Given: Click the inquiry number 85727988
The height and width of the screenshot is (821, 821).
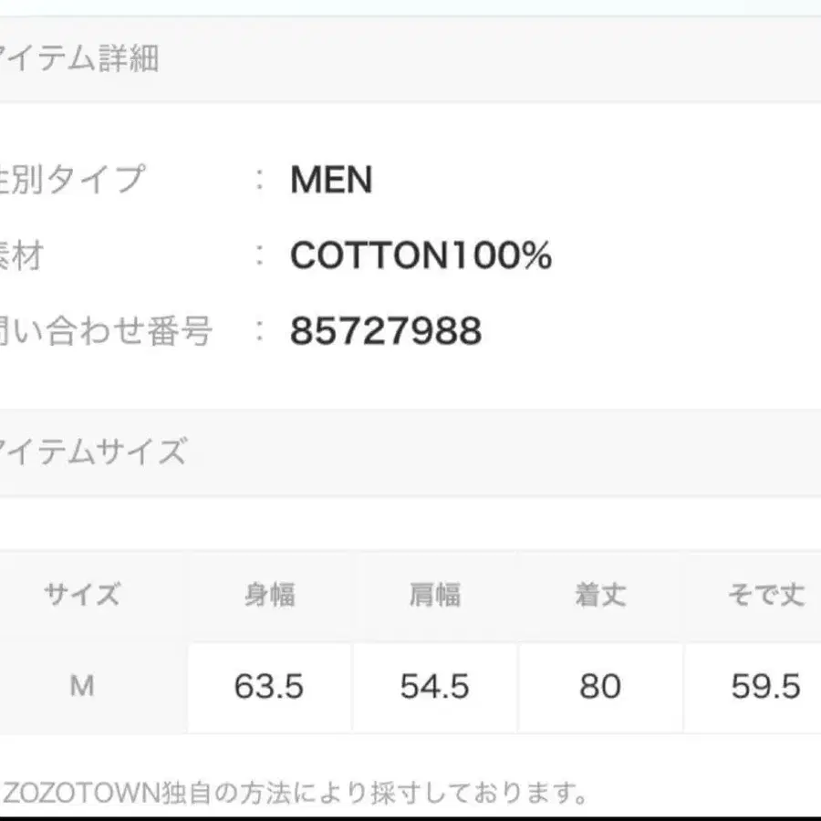Looking at the screenshot, I should pos(385,332).
